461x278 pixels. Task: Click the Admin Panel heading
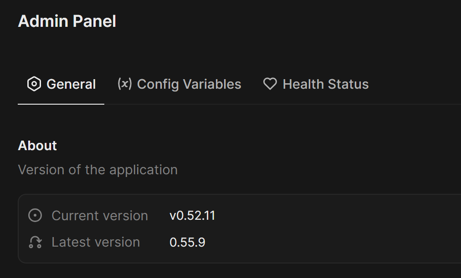pos(67,21)
